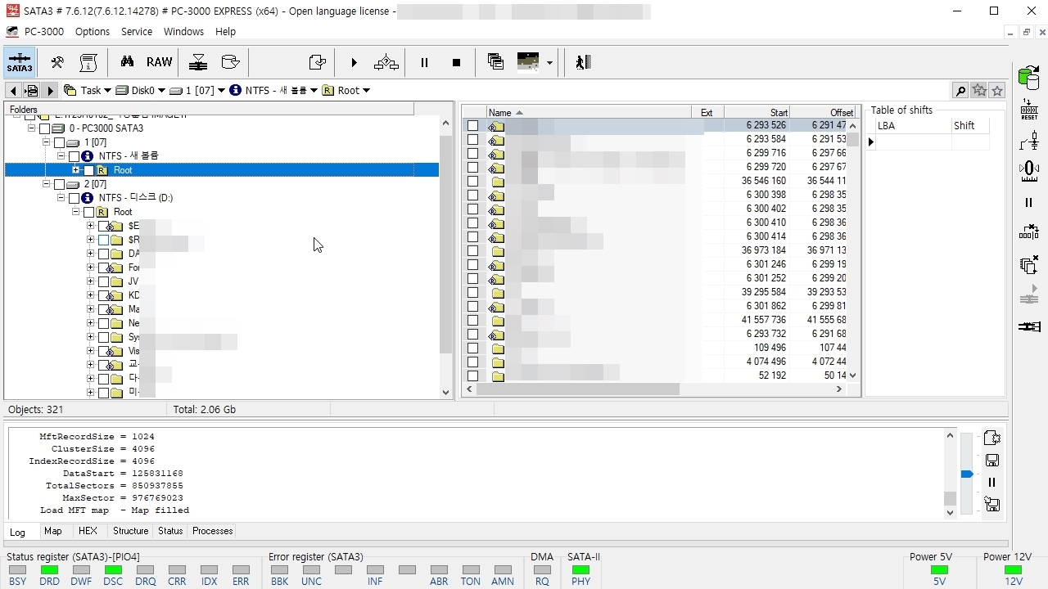This screenshot has width=1048, height=589.
Task: Click the info scroll icon in toolbar
Action: click(88, 62)
